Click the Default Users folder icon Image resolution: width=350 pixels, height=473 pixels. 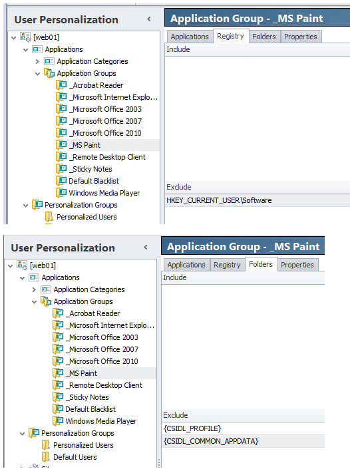tap(45, 457)
